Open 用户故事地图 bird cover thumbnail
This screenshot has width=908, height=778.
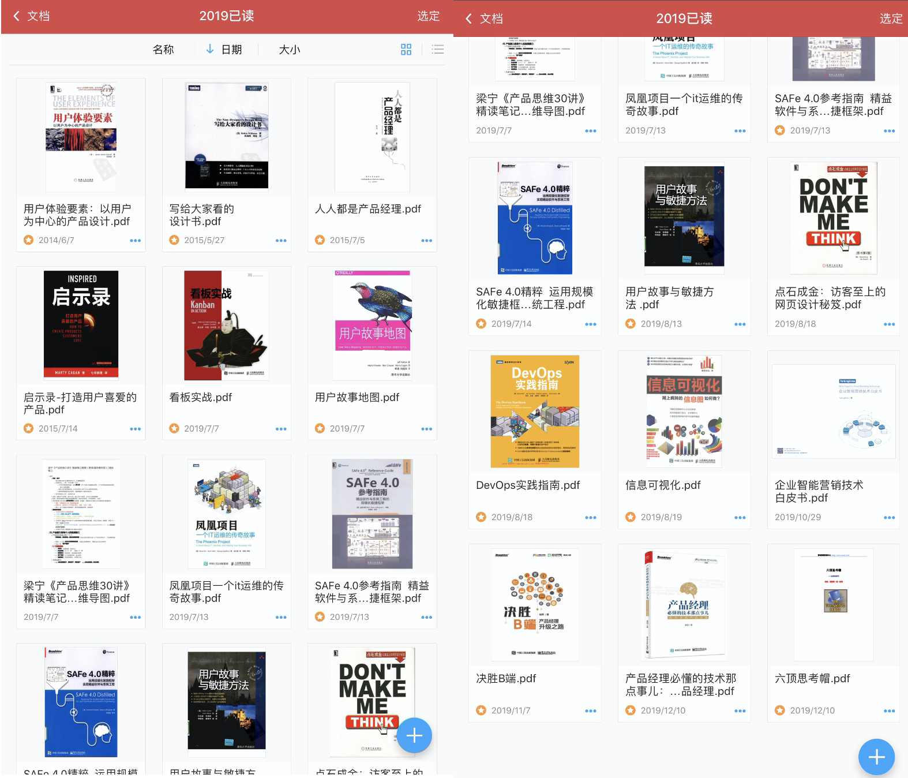(x=373, y=324)
